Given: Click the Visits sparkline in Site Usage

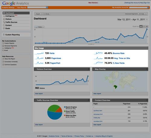Looking at the screenshot, I should tap(39, 53).
